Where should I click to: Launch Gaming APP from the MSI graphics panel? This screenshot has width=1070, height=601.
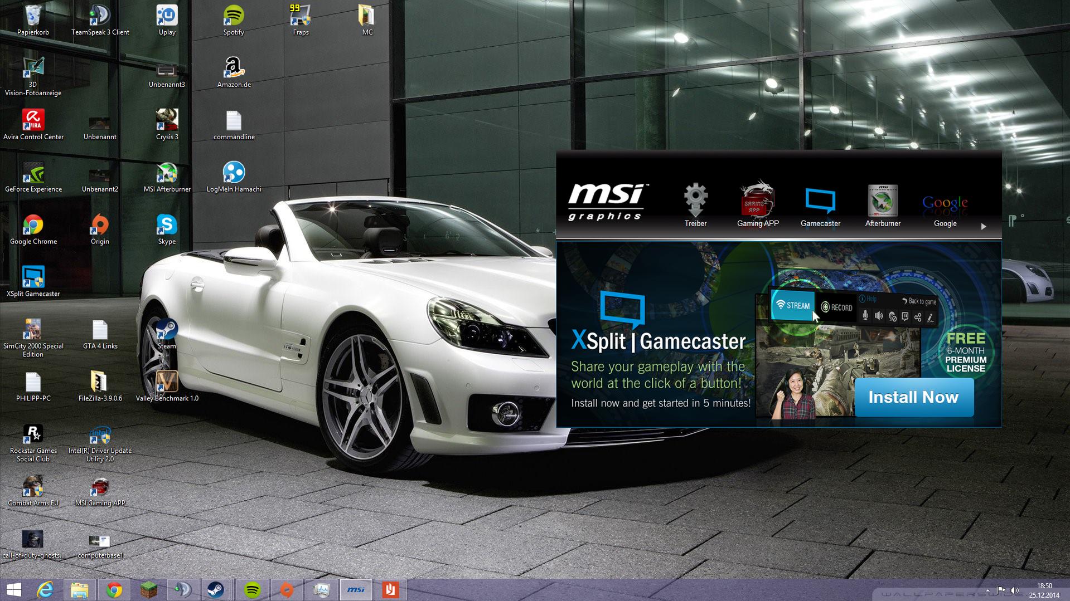pos(758,206)
